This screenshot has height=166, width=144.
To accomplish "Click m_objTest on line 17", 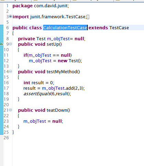I will pos(53,88).
